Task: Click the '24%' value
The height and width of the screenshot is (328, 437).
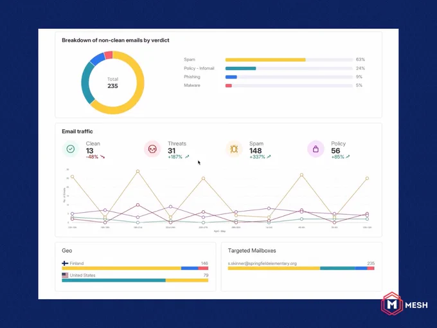Action: coord(361,68)
